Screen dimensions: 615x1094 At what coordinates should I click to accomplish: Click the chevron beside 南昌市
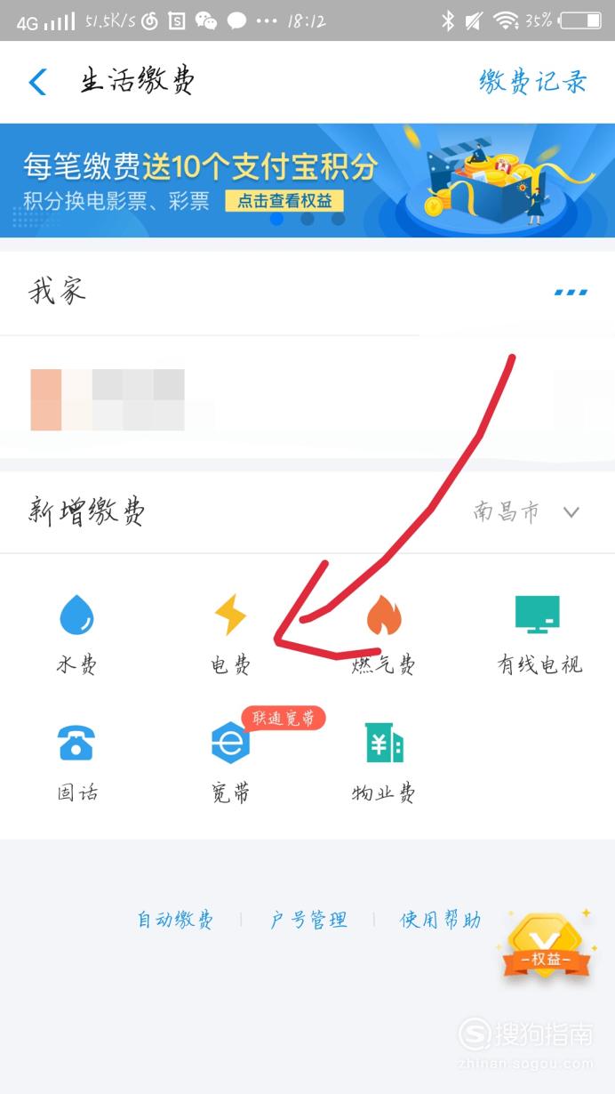tap(571, 512)
